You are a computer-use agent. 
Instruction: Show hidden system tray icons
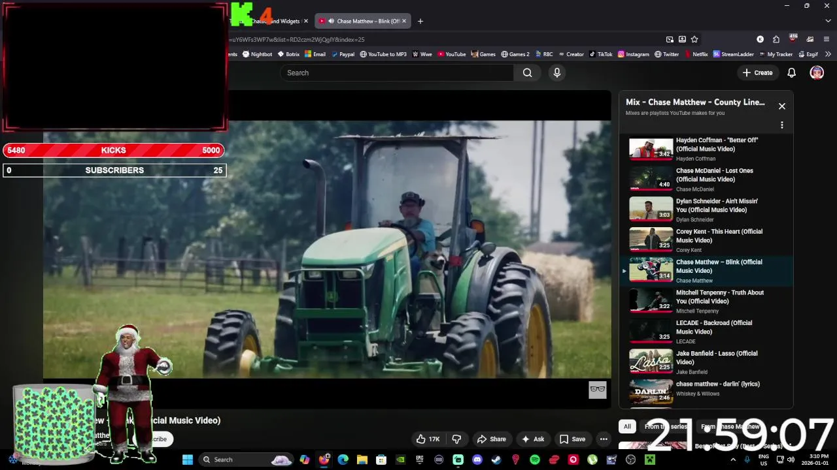click(x=732, y=460)
